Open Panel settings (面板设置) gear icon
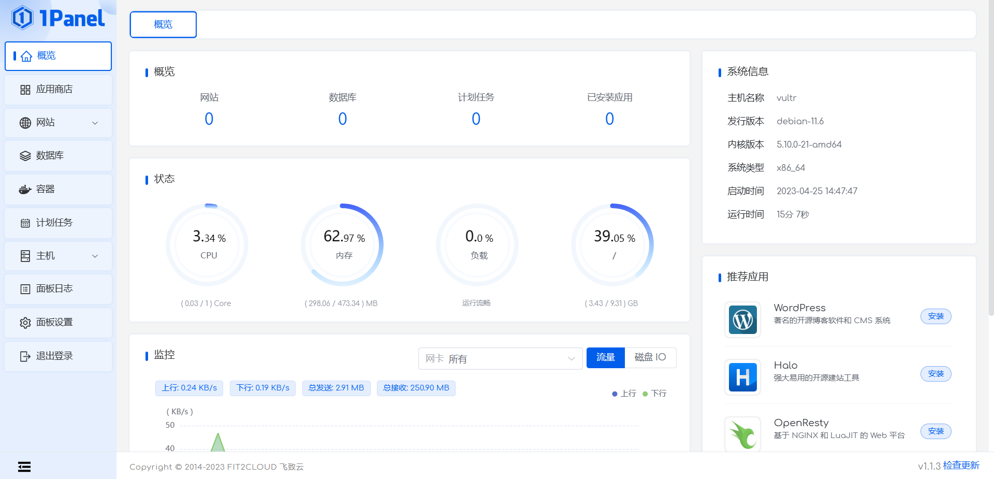994x479 pixels. coord(25,323)
